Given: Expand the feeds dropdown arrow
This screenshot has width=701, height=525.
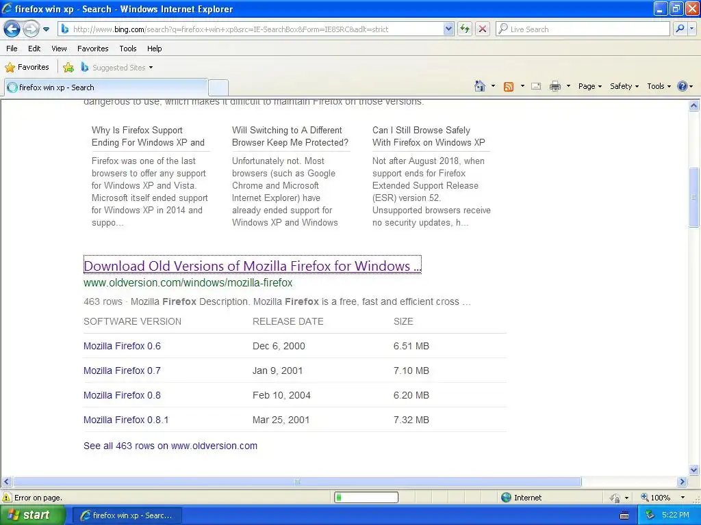Looking at the screenshot, I should coord(522,86).
